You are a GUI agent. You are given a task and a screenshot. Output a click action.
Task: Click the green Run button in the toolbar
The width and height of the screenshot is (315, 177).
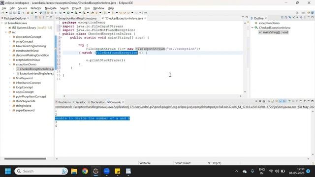point(68,13)
